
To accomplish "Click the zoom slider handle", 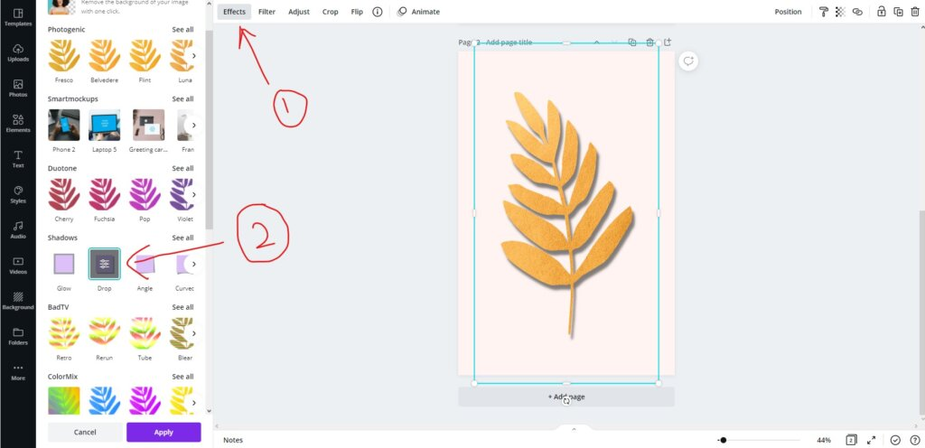I will coord(724,441).
